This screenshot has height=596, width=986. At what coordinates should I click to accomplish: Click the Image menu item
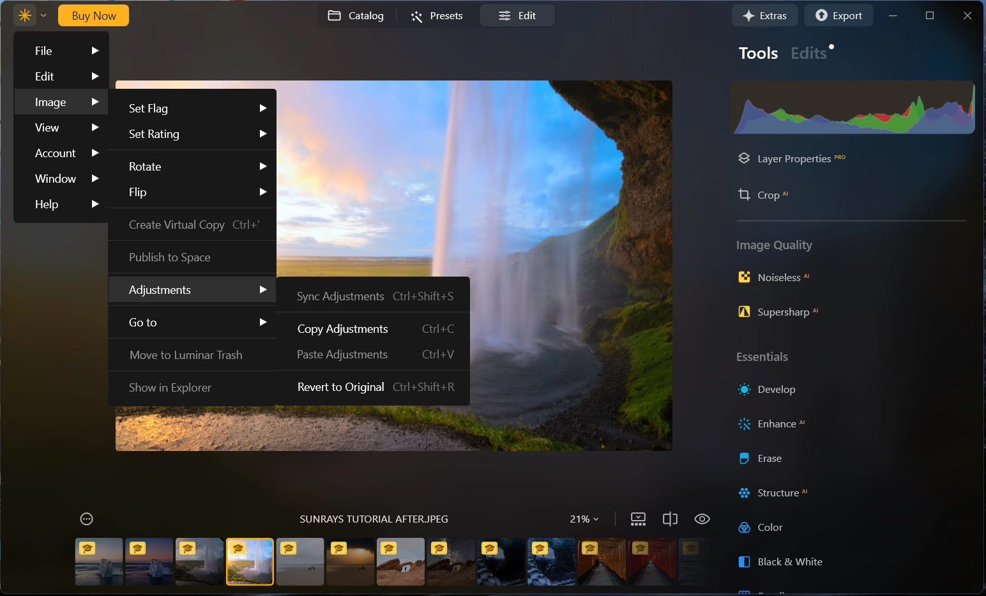pos(62,102)
